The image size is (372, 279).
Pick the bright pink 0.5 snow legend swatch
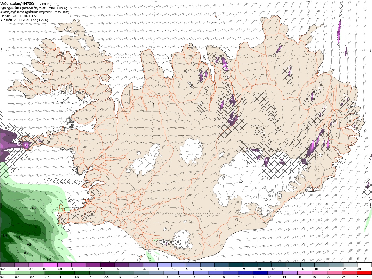click(50, 265)
